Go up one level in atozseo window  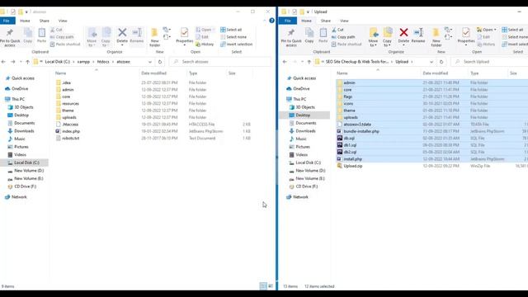tap(27, 62)
